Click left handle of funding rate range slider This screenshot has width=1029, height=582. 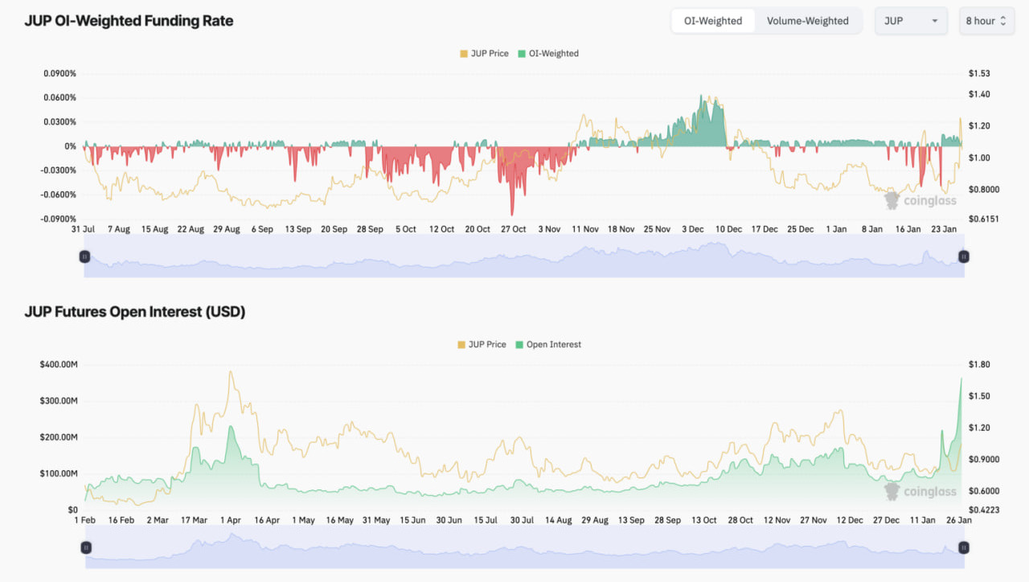point(84,256)
